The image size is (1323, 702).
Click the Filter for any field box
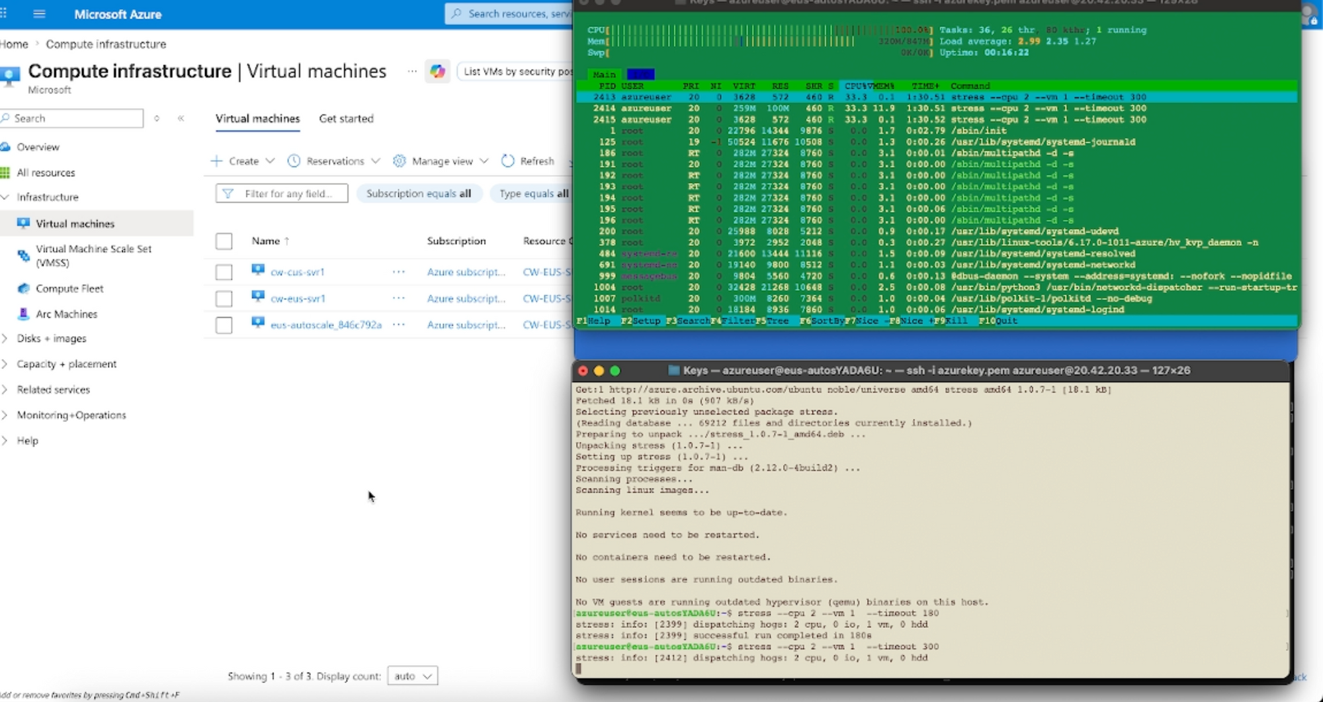point(282,193)
